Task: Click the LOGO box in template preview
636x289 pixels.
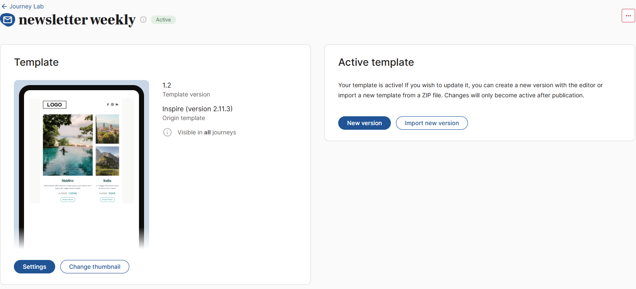Action: tap(54, 104)
